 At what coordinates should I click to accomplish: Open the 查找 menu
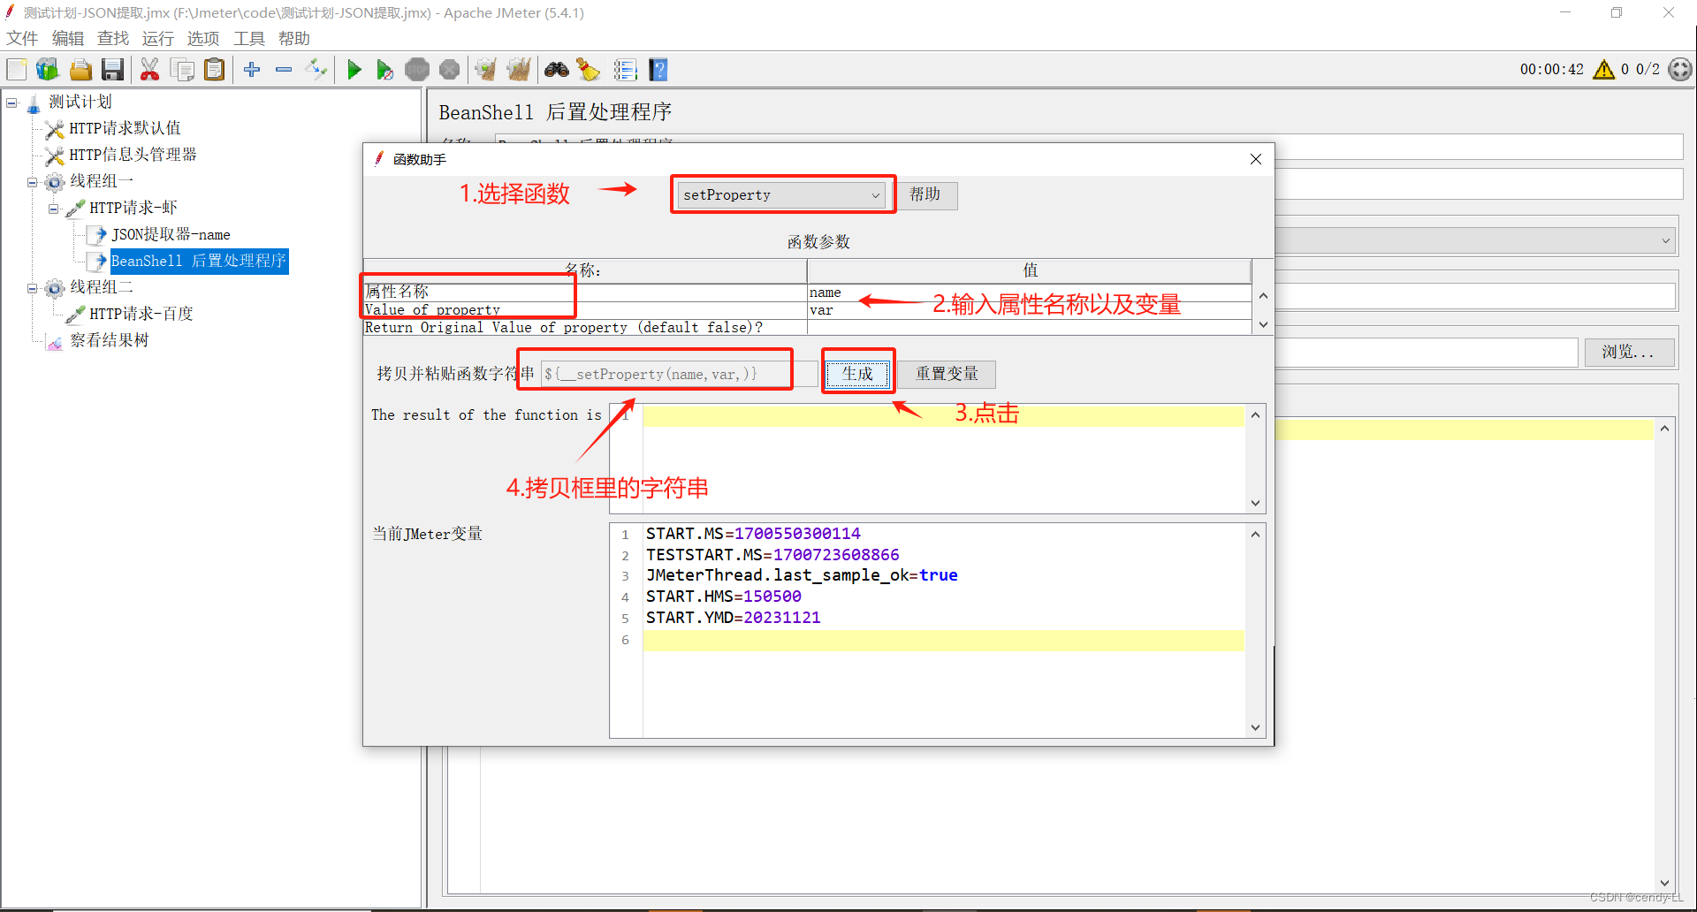(112, 38)
